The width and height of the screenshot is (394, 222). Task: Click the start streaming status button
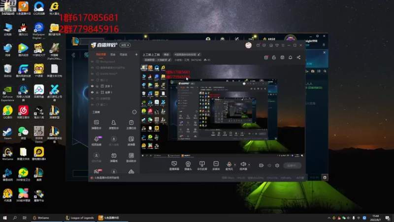pyautogui.click(x=292, y=165)
